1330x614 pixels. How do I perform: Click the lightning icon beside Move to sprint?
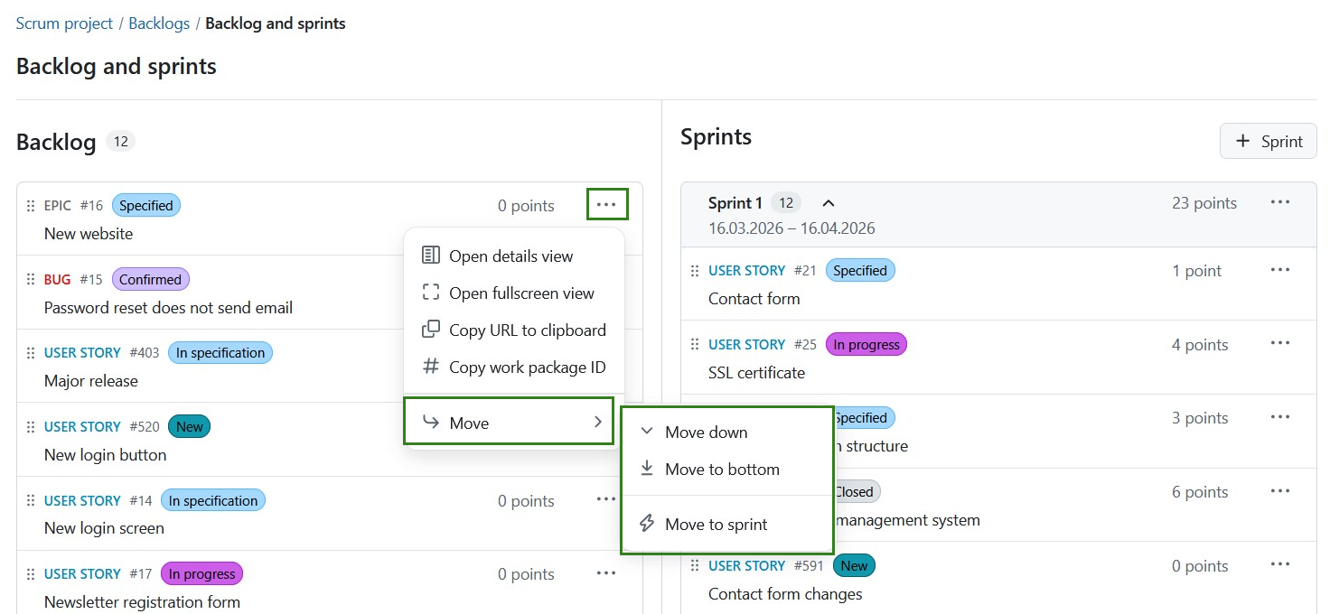[645, 524]
